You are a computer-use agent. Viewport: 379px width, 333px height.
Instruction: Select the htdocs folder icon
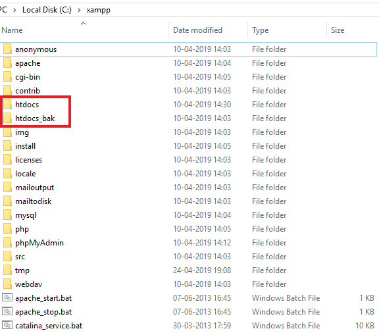pyautogui.click(x=7, y=104)
